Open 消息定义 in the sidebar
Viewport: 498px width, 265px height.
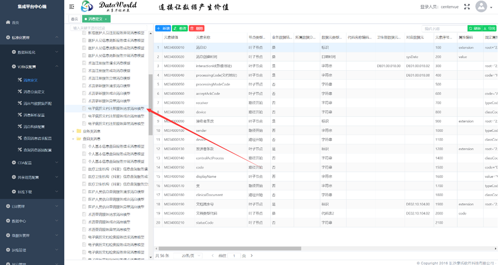click(31, 80)
